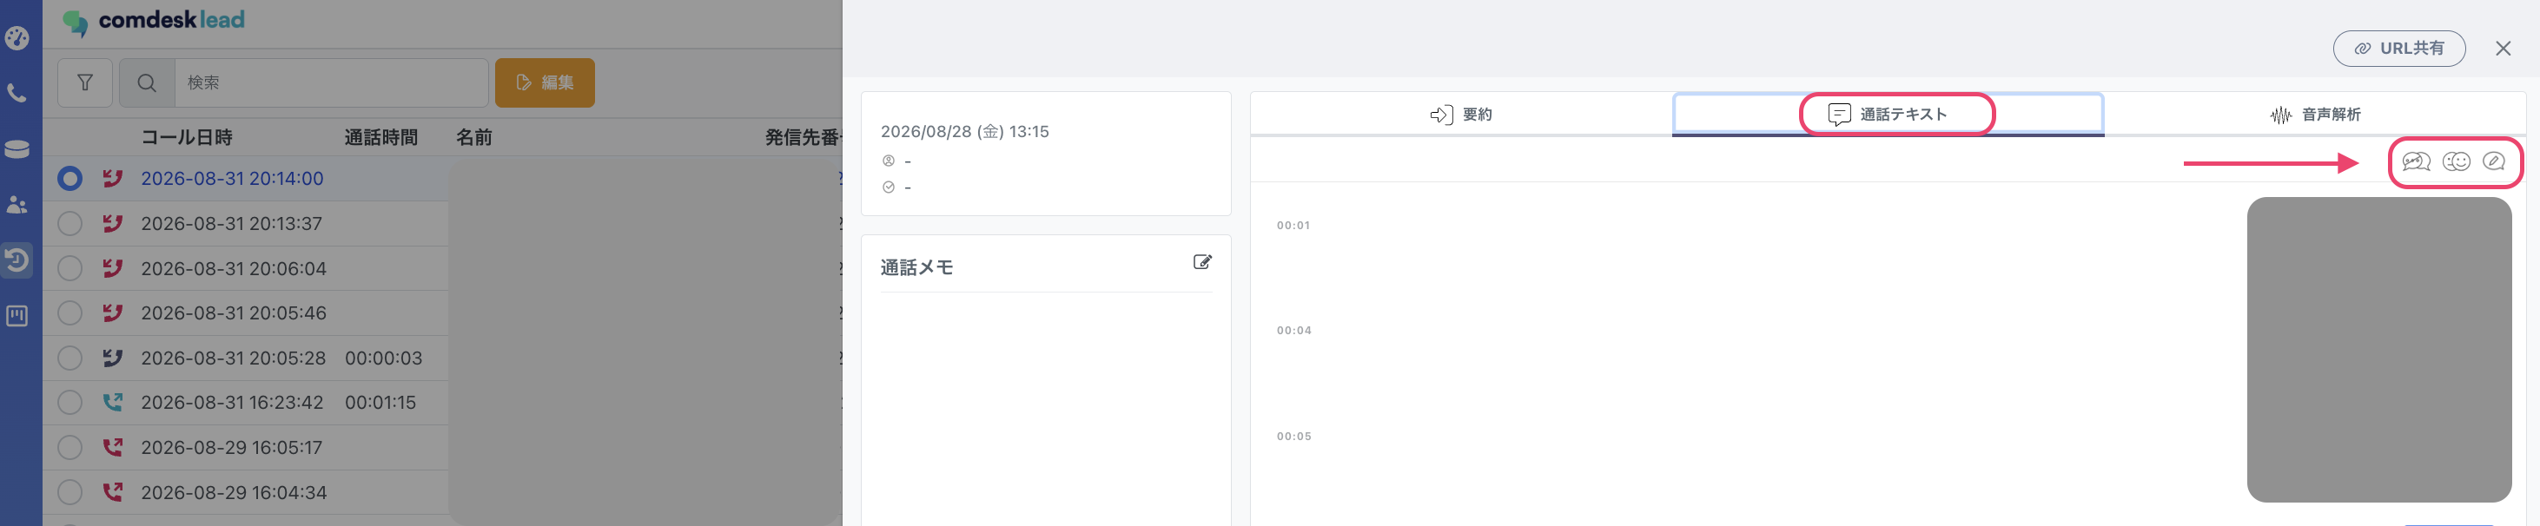Click the magnifier search icon
2540x526 pixels.
tap(147, 82)
